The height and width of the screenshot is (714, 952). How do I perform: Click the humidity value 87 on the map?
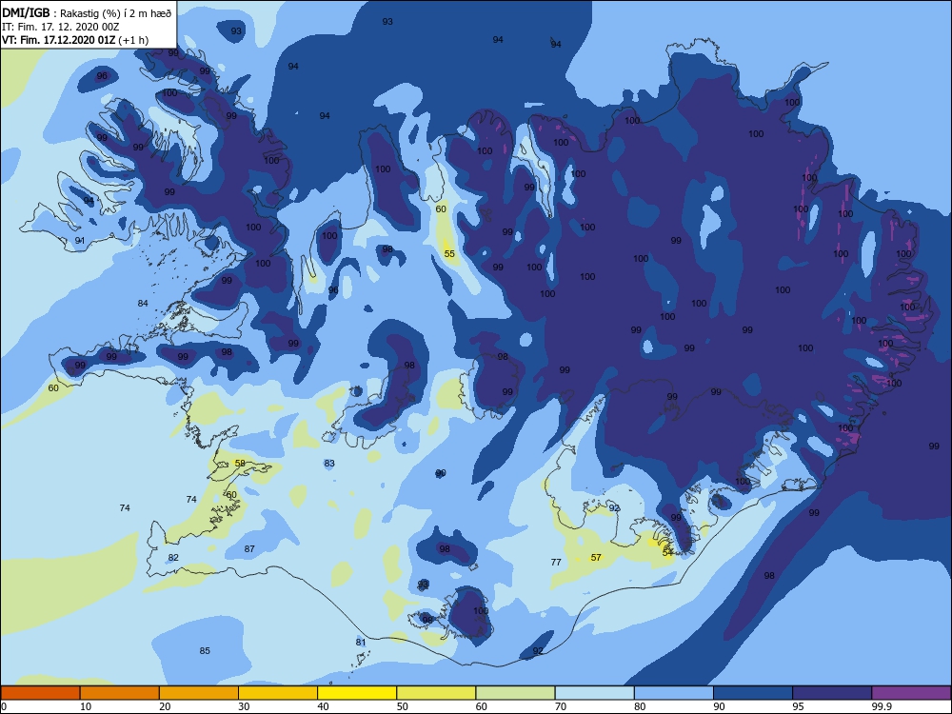[249, 549]
